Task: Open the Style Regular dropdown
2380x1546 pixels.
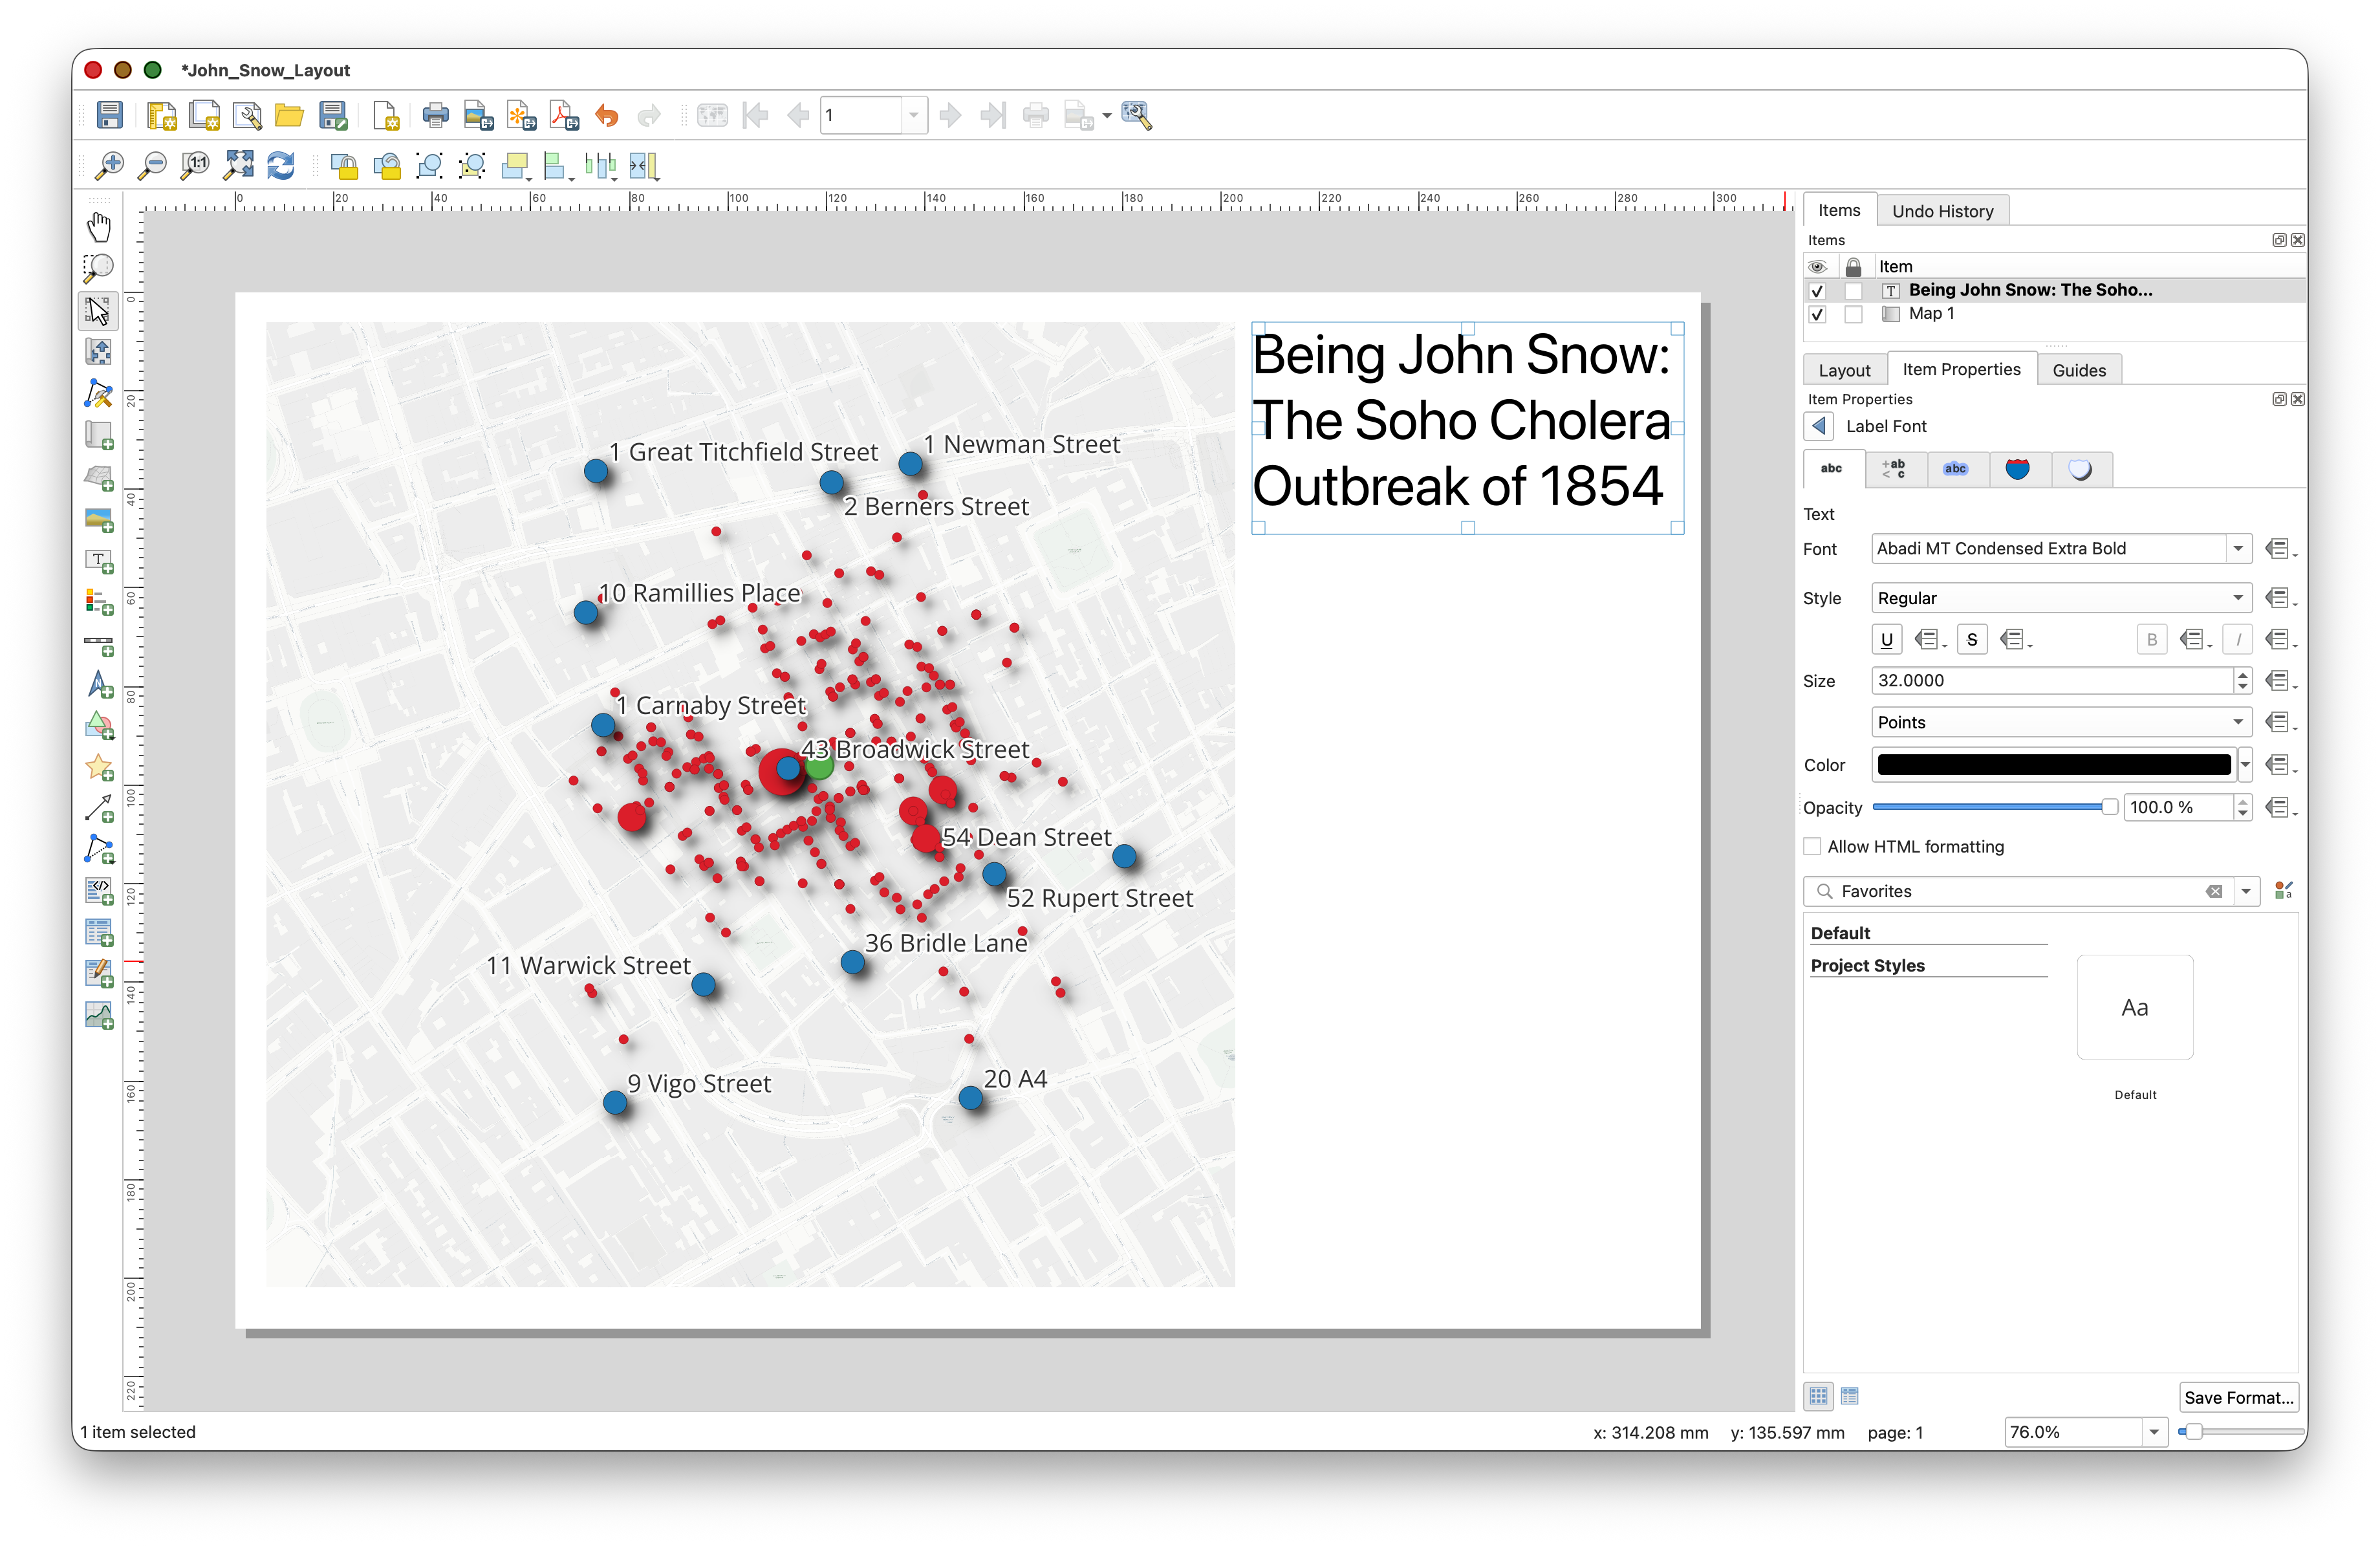Action: pos(2060,598)
